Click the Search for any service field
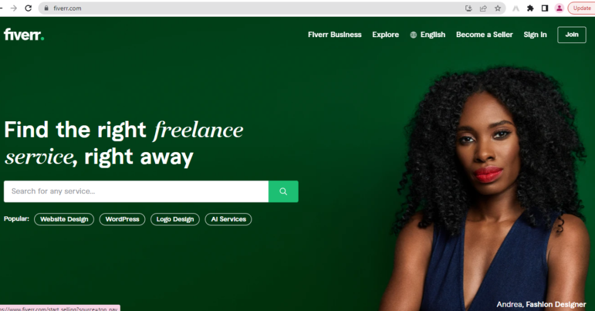The image size is (595, 311). click(x=136, y=191)
